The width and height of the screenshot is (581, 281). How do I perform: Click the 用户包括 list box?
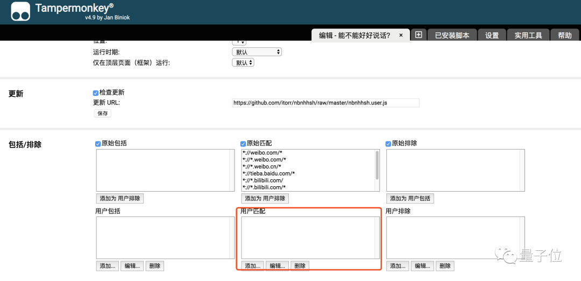(165, 237)
